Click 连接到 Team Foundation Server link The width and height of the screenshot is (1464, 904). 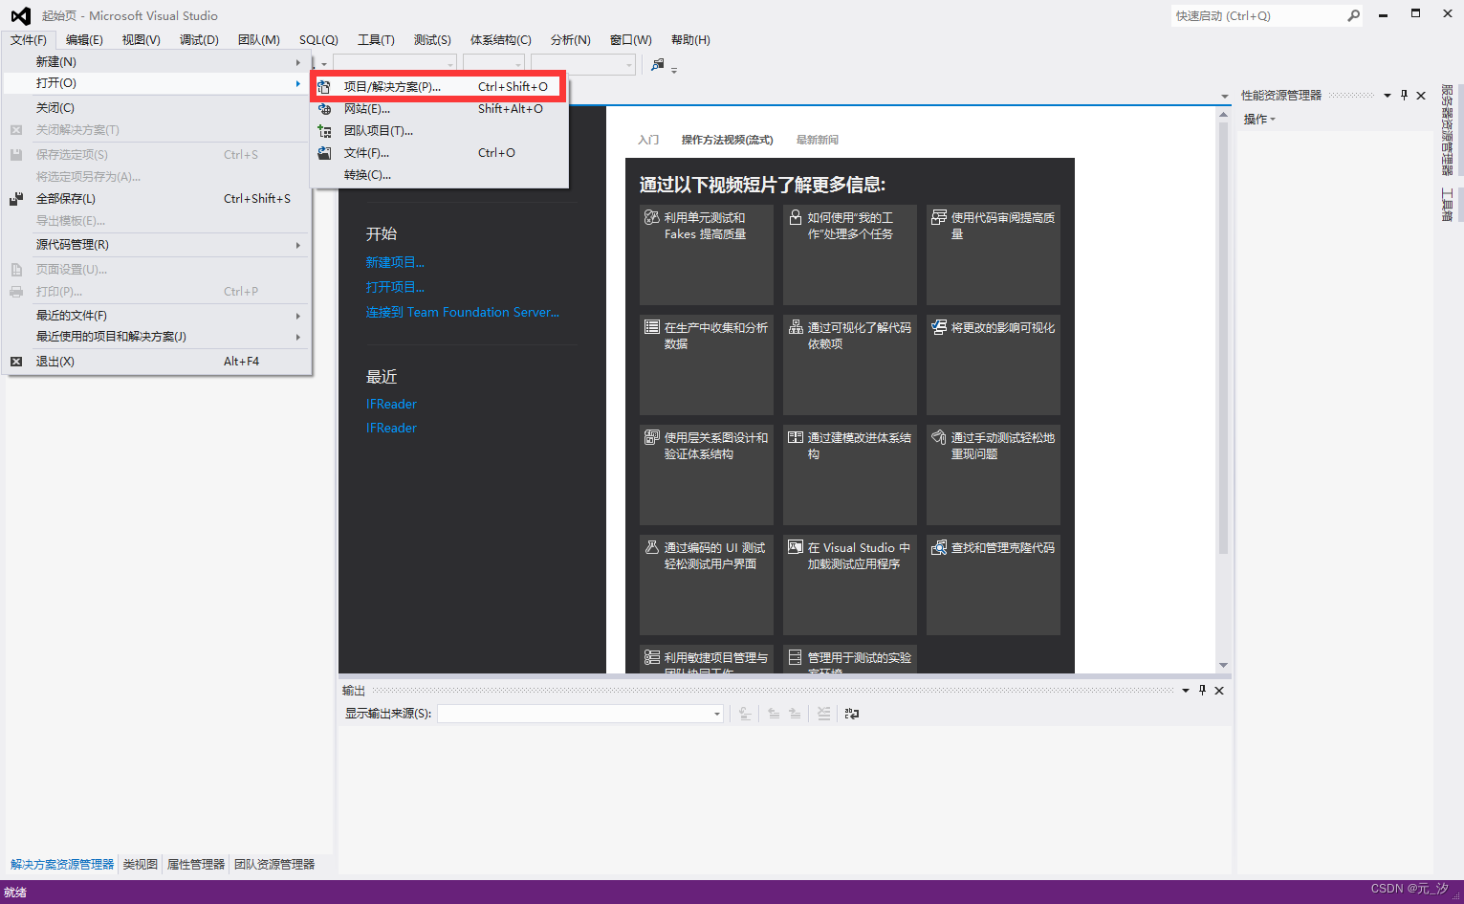coord(463,312)
